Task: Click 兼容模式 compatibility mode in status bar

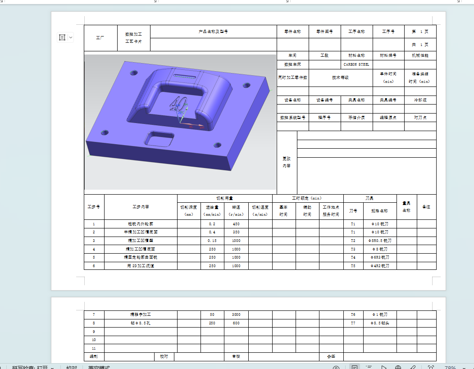Action: [x=99, y=367]
